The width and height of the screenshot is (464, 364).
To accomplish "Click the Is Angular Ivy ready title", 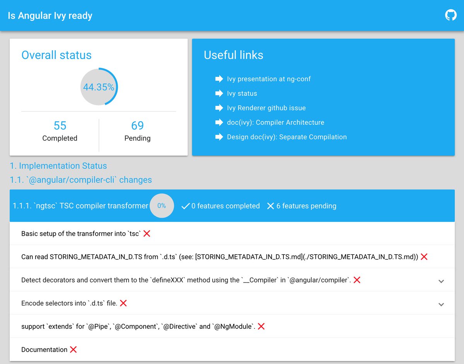I will (x=50, y=16).
